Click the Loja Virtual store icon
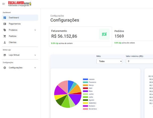 point(5,55)
